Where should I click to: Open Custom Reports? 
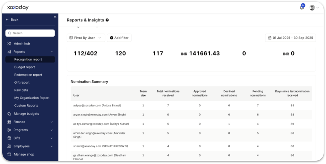pos(26,105)
